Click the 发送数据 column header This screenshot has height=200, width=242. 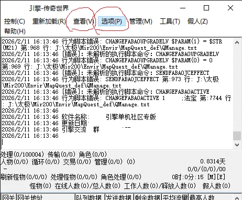pos(119,197)
